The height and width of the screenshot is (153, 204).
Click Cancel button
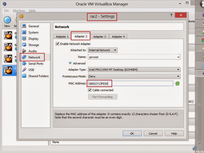coord(153,134)
